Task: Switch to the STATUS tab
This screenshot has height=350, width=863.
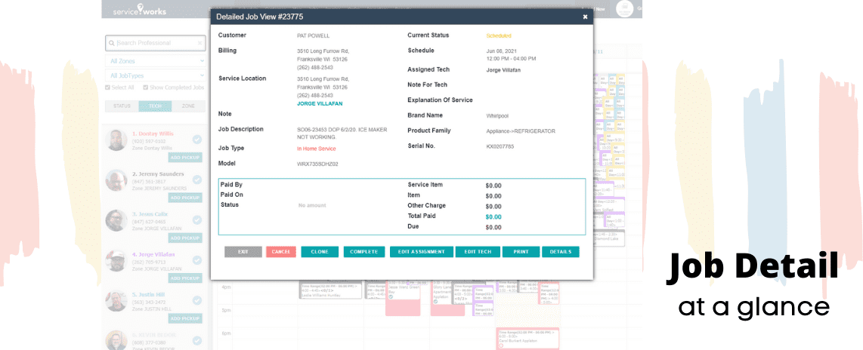Action: pyautogui.click(x=122, y=106)
